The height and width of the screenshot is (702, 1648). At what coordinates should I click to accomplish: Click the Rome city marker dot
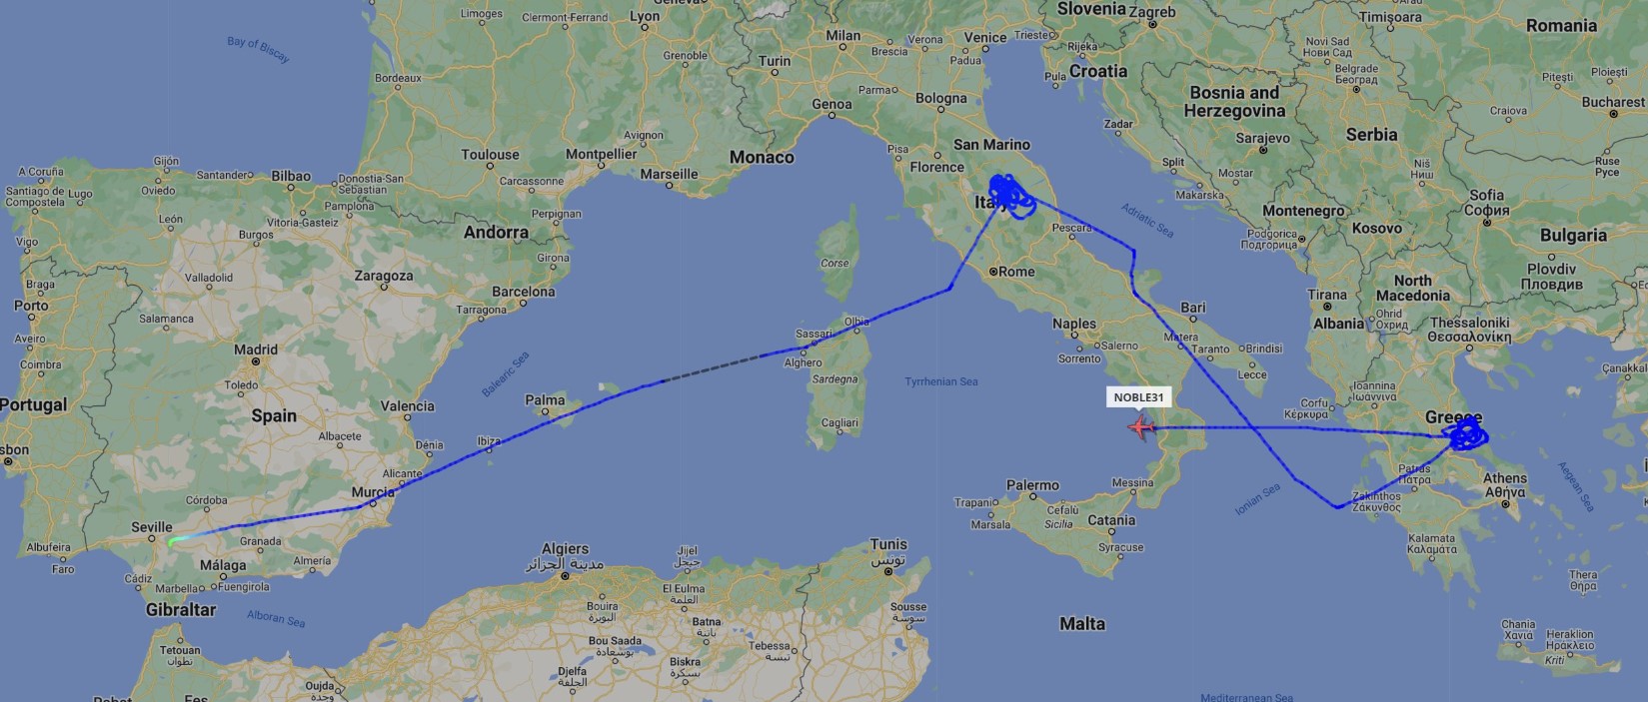point(993,272)
